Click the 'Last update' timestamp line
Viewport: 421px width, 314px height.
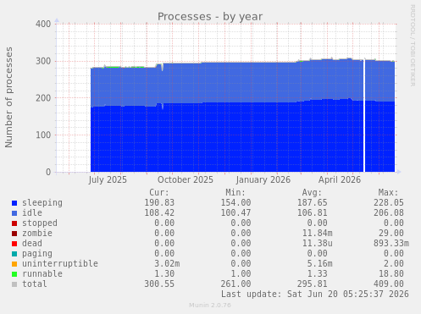pos(315,294)
